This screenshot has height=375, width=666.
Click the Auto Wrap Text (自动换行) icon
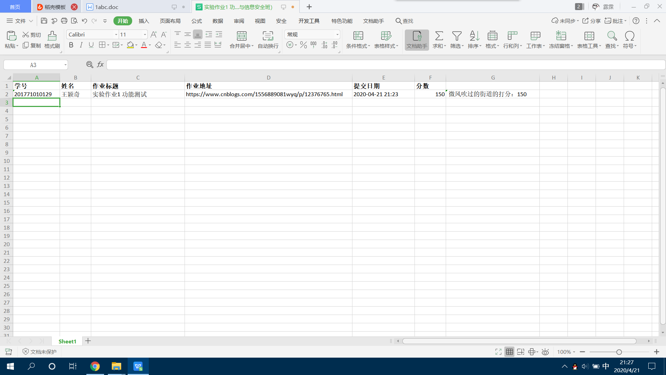click(x=268, y=36)
